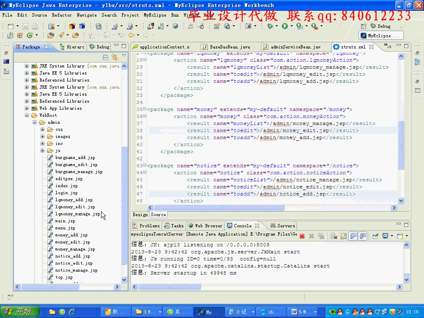Click the Debug bug icon in toolbar
Screen dimensions: 424x318
(270, 26)
